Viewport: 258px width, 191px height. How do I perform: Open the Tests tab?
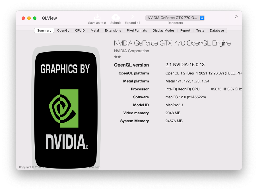200,30
